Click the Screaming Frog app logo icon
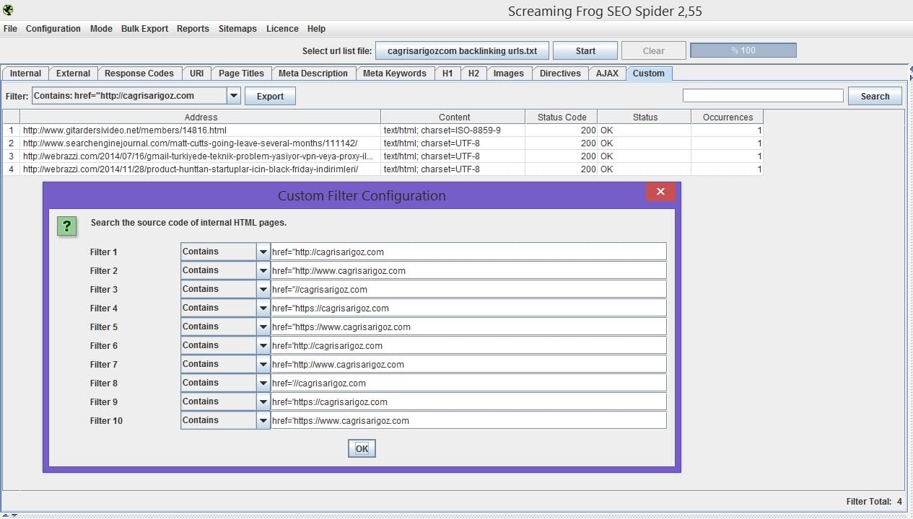Viewport: 913px width, 519px height. pos(9,10)
